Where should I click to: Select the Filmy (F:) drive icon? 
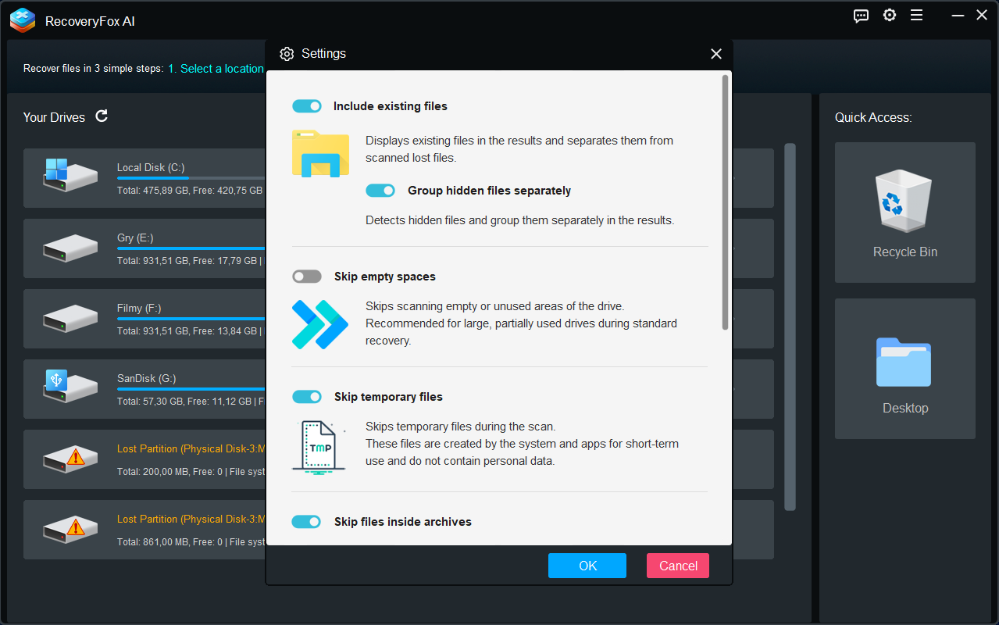coord(70,319)
